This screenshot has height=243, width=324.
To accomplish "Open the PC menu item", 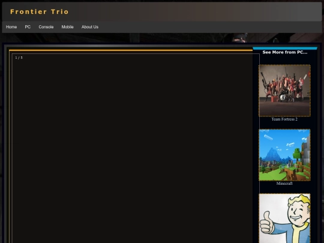I will tap(28, 27).
